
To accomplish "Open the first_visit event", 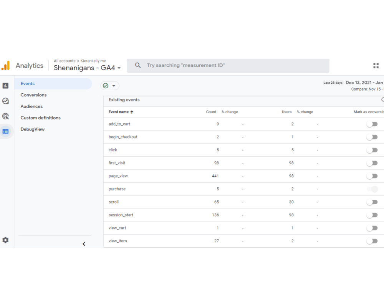I will pos(117,163).
